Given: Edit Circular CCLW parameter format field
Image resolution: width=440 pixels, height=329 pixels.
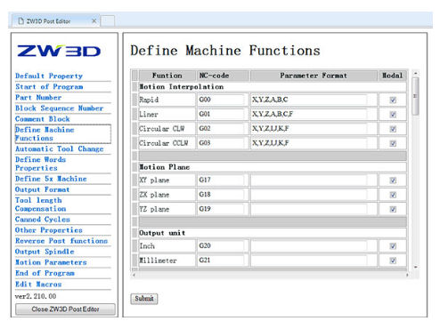Looking at the screenshot, I should click(x=309, y=143).
